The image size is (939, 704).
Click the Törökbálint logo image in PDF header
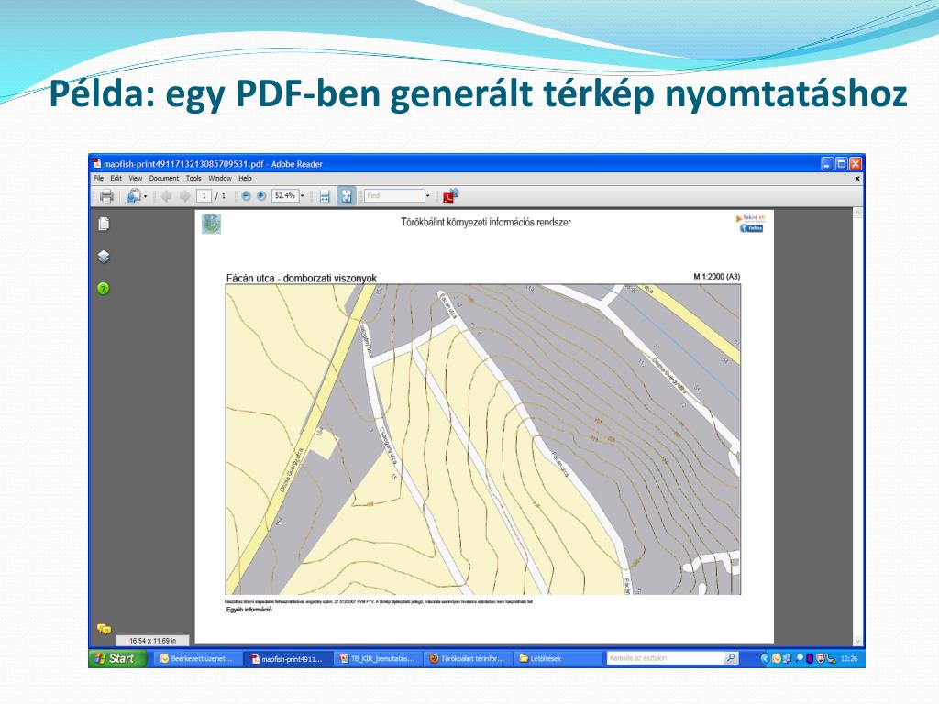[x=212, y=224]
